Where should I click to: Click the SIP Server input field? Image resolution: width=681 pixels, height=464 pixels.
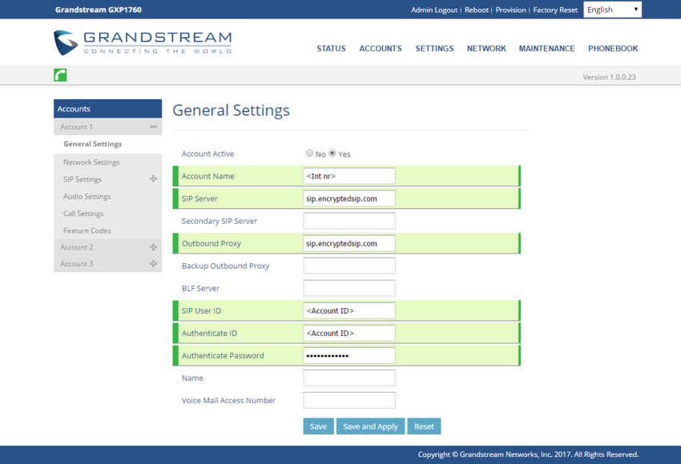349,198
